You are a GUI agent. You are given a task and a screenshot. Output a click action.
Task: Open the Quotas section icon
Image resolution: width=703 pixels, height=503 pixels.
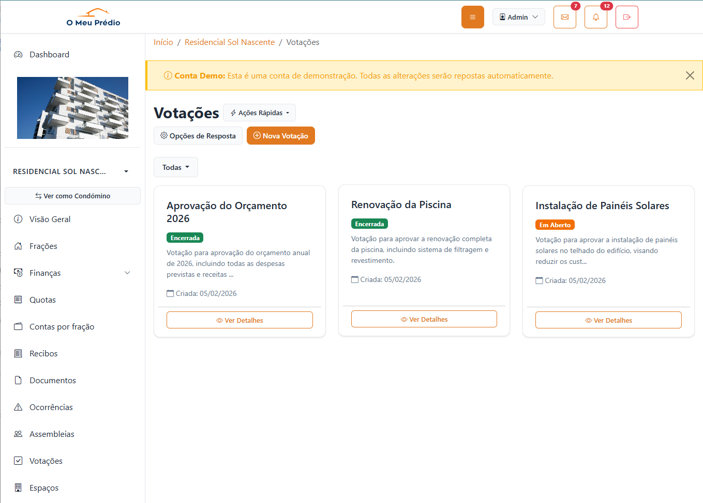[x=19, y=300]
